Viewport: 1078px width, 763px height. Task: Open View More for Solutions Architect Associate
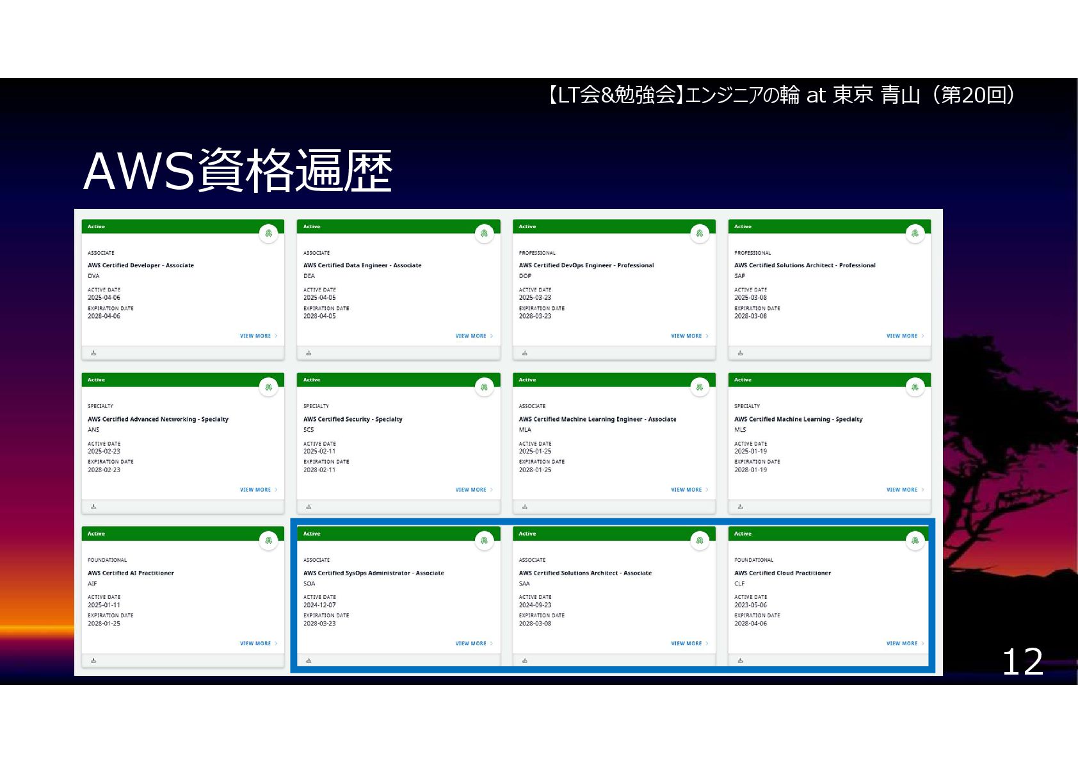[689, 643]
